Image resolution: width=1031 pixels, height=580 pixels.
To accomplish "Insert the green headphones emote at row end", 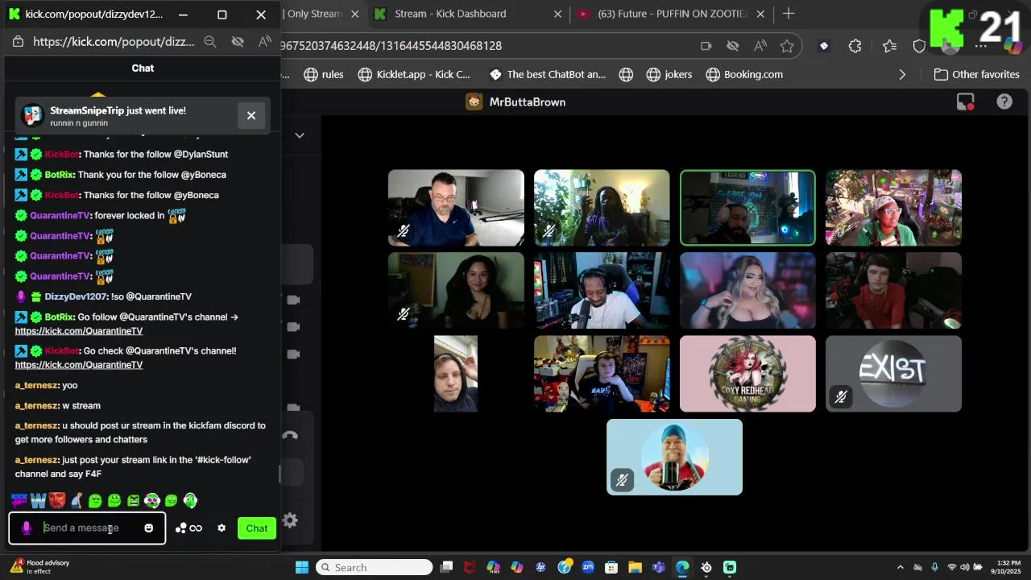I will [x=190, y=500].
